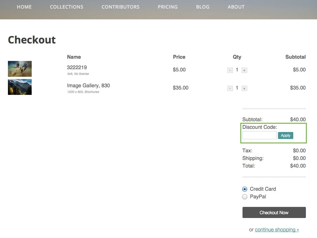Click the plus button for item 3222219
Image resolution: width=317 pixels, height=238 pixels.
click(244, 70)
